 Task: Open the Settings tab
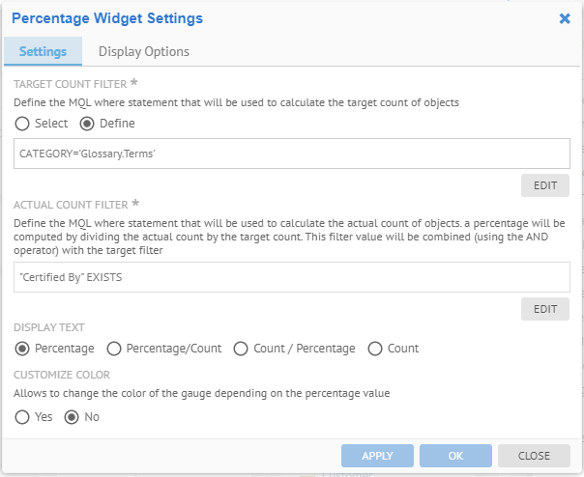coord(43,52)
